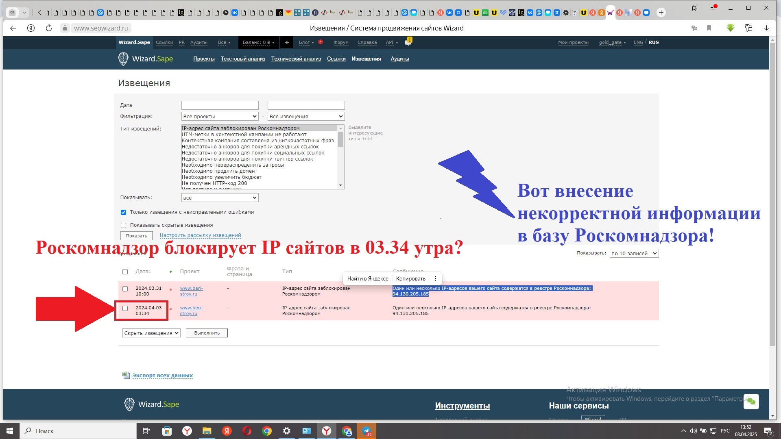Expand the balance dropdown
781x439 pixels.
pyautogui.click(x=259, y=42)
